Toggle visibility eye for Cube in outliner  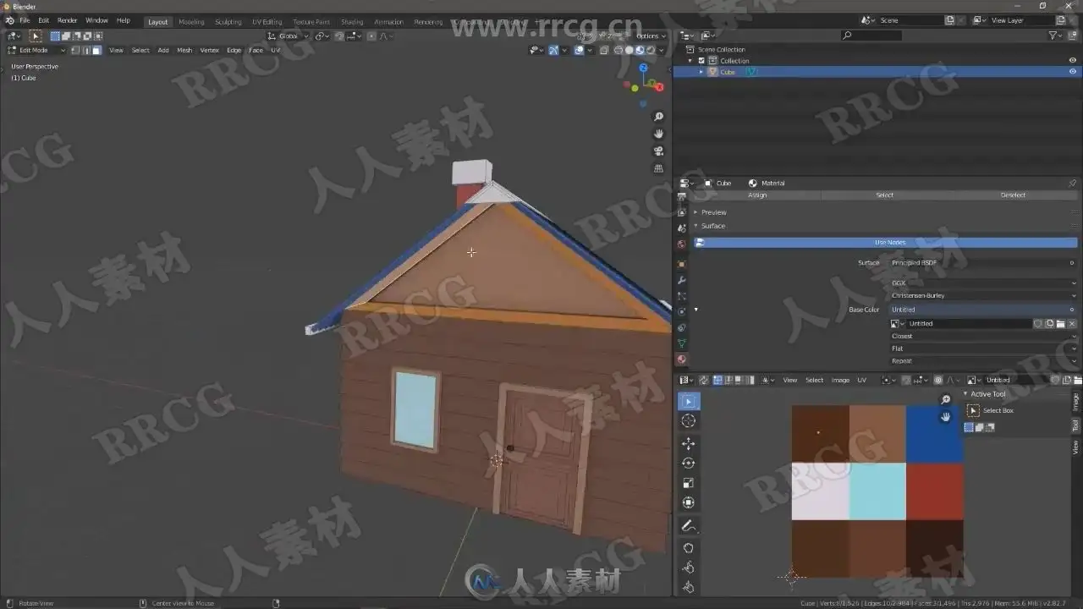click(x=1073, y=72)
